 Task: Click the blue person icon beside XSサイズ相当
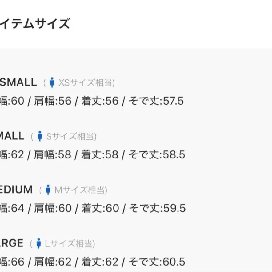coord(52,82)
